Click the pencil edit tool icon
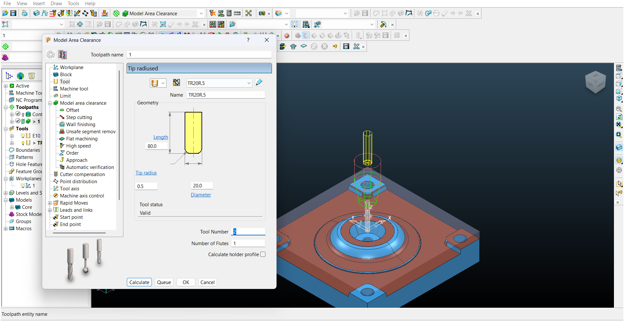 point(259,83)
